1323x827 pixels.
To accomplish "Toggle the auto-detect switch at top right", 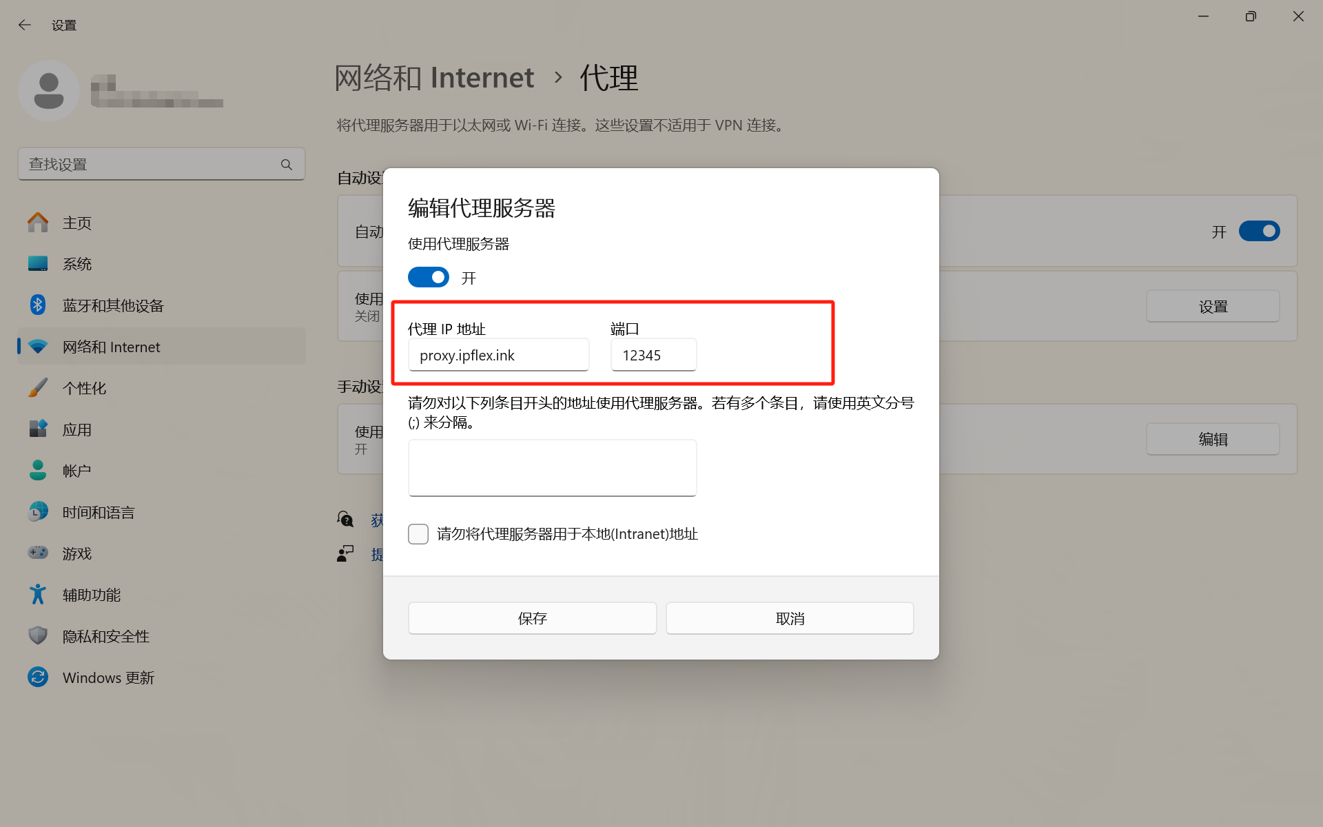I will click(1259, 232).
